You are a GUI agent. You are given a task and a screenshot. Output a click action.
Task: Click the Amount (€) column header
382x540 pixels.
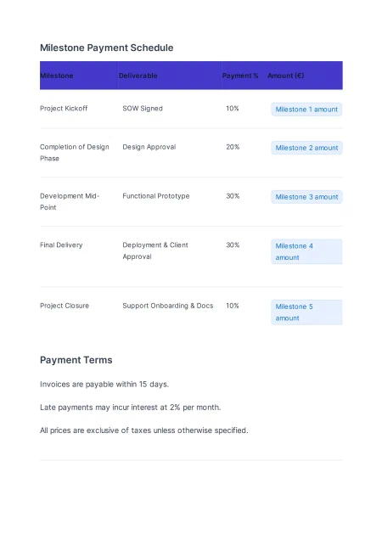coord(285,76)
